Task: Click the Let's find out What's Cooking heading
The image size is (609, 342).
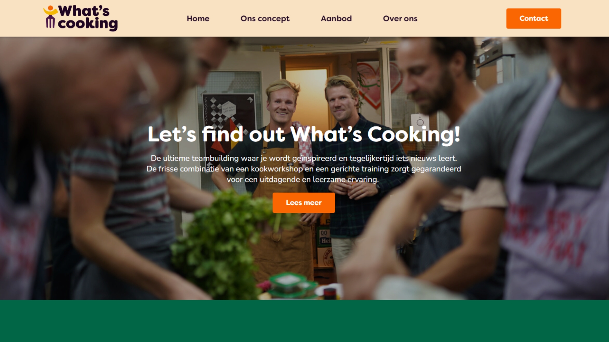Action: pyautogui.click(x=304, y=135)
